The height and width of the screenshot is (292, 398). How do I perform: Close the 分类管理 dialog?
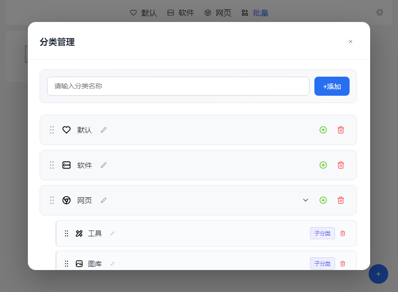tap(351, 42)
